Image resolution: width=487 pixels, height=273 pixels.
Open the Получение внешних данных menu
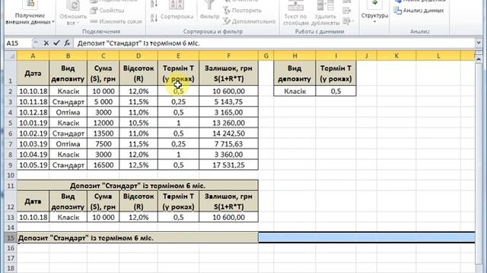pyautogui.click(x=30, y=12)
